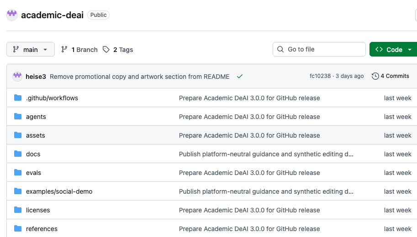
Task: Click the Go to file search field
Action: (319, 49)
